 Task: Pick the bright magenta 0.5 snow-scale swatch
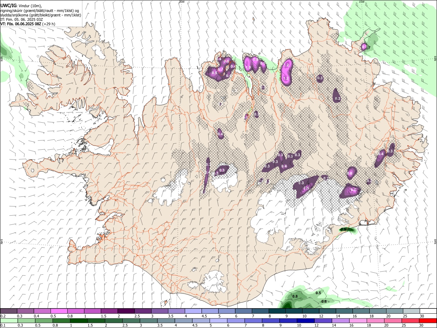(59, 311)
